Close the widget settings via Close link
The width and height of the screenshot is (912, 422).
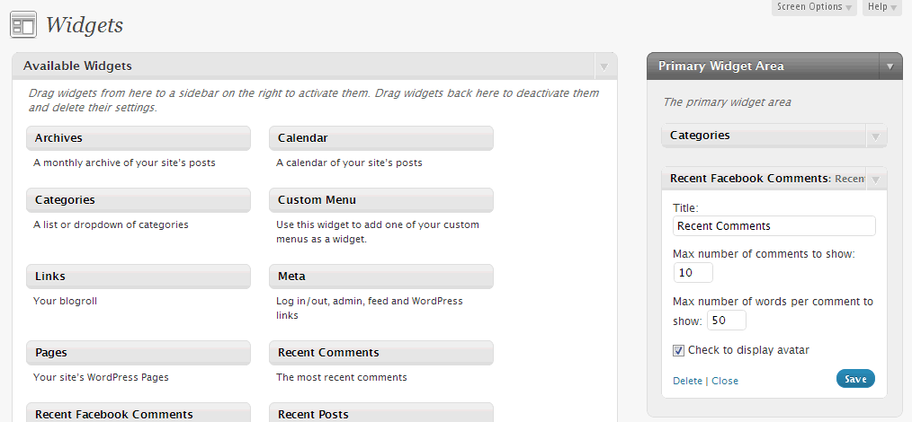pos(725,381)
